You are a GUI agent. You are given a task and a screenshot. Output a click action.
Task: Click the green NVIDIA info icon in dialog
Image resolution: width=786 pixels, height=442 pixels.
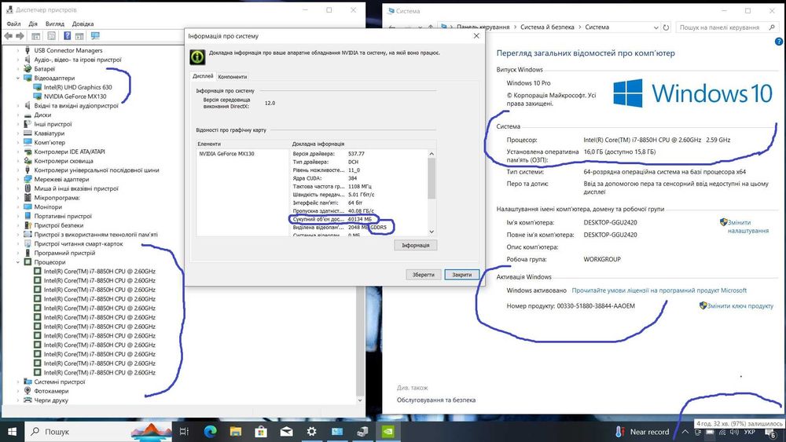click(197, 57)
